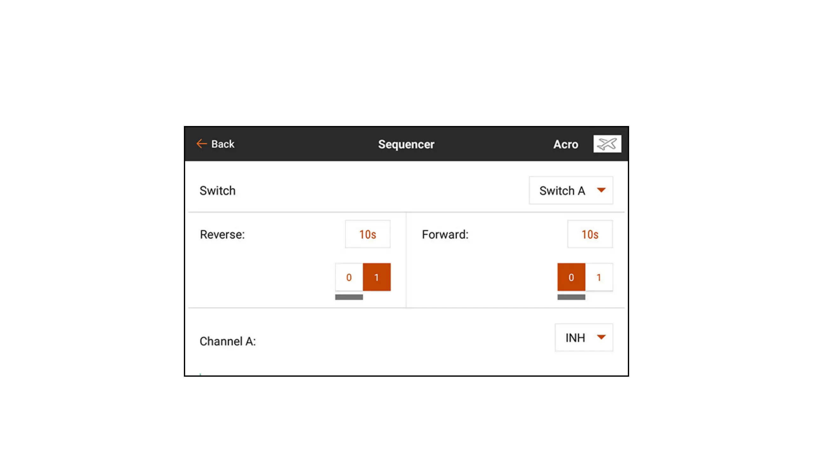The width and height of the screenshot is (813, 457).
Task: Click the INH dropdown arrow icon
Action: click(x=601, y=337)
